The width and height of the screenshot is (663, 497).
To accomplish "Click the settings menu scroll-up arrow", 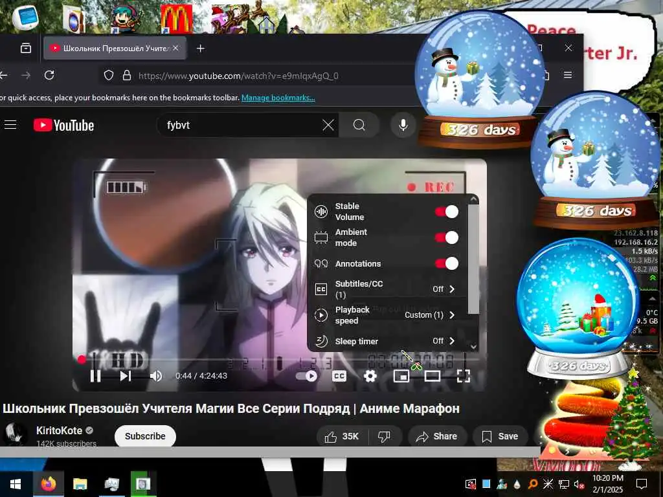I will pyautogui.click(x=473, y=199).
